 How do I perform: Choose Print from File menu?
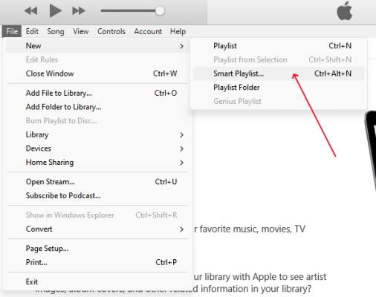pos(97,262)
